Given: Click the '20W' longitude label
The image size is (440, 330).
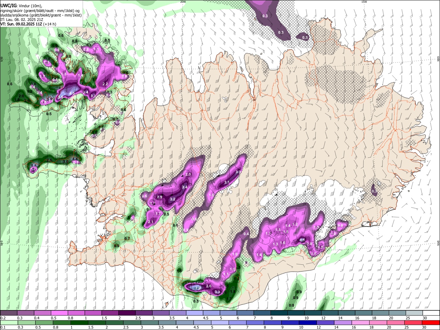Looking at the screenshot, I should click(x=183, y=2).
